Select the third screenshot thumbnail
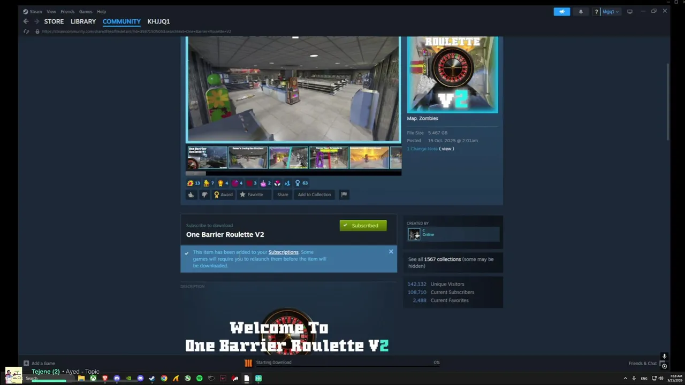The image size is (685, 385). pos(288,158)
